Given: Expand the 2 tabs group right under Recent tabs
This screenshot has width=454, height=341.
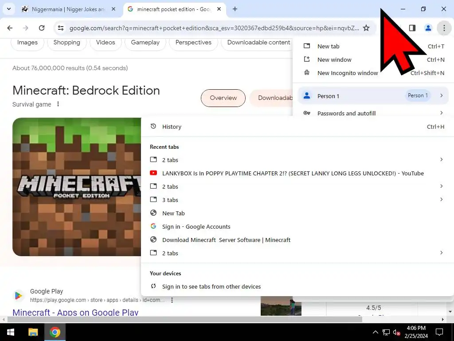Looking at the screenshot, I should pos(297,160).
